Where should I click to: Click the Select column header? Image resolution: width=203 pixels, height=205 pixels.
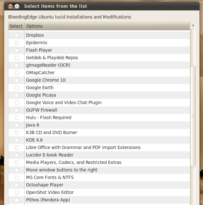pos(16,26)
